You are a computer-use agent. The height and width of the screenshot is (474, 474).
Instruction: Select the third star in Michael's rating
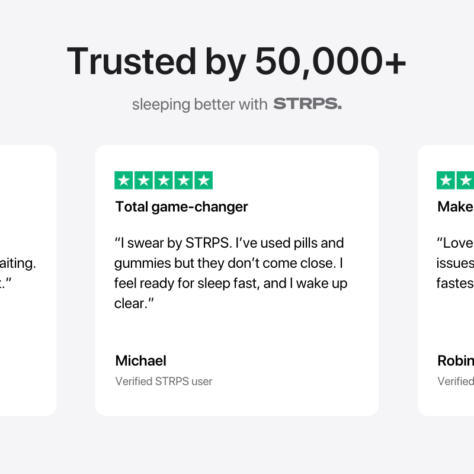[164, 180]
